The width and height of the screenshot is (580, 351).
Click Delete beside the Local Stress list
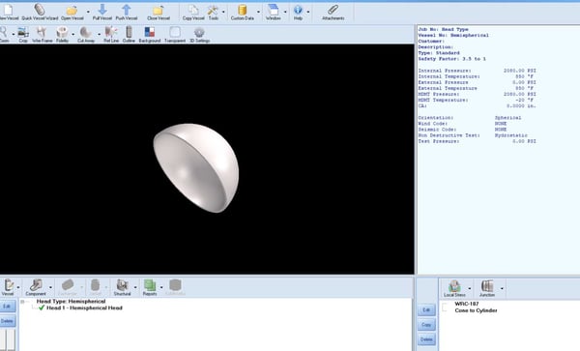(426, 339)
